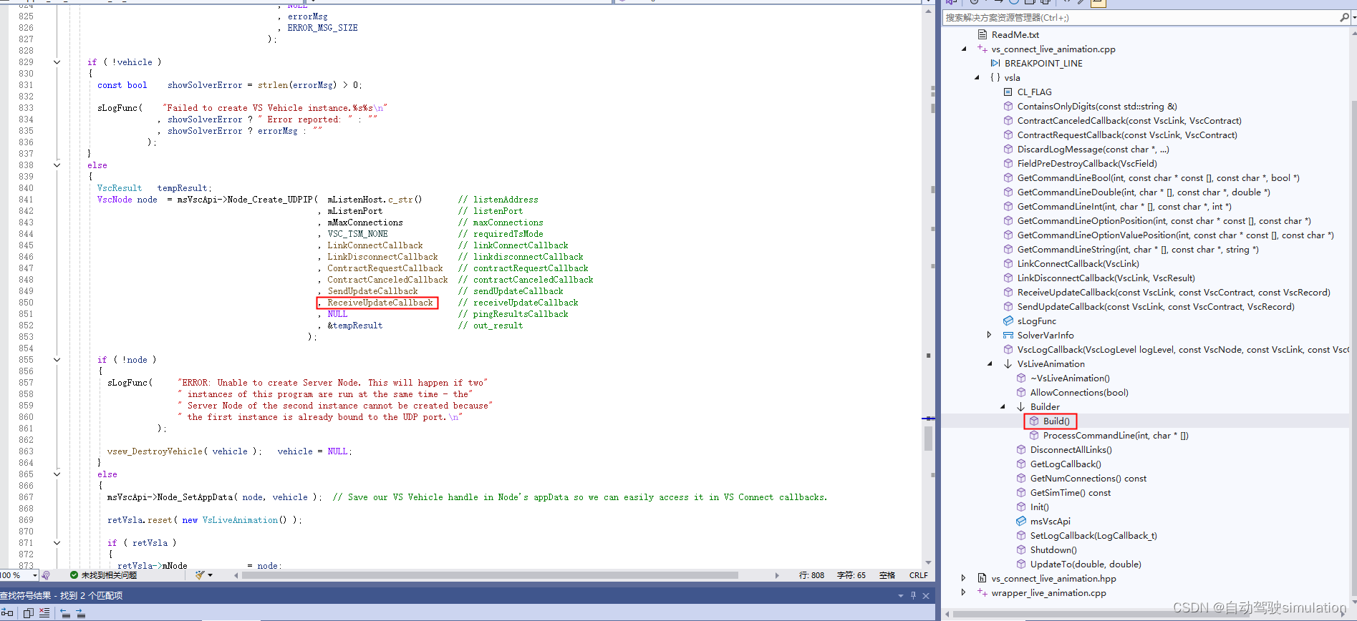Viewport: 1357px width, 621px height.
Task: Click the '空格' indentation indicator
Action: point(887,575)
